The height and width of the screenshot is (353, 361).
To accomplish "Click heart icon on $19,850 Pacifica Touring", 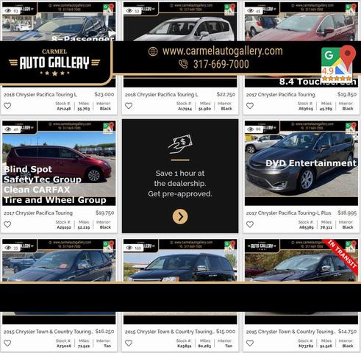I will click(250, 106).
